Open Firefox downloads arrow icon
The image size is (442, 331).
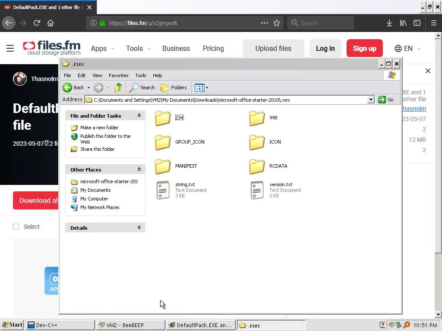[389, 23]
